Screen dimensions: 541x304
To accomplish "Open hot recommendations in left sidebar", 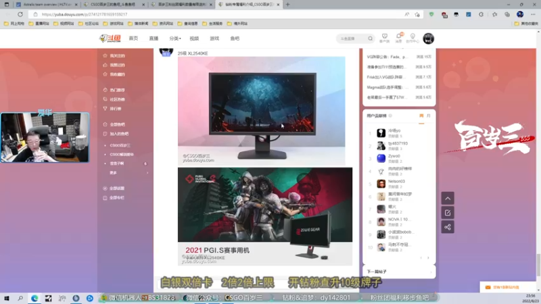I will [114, 90].
